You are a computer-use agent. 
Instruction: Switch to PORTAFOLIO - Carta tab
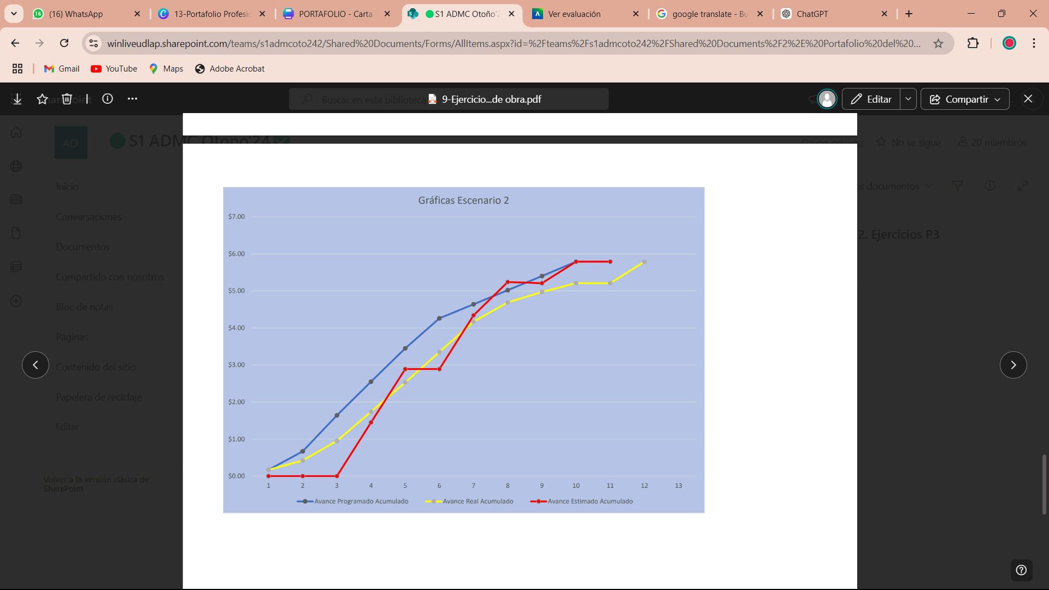(x=336, y=14)
